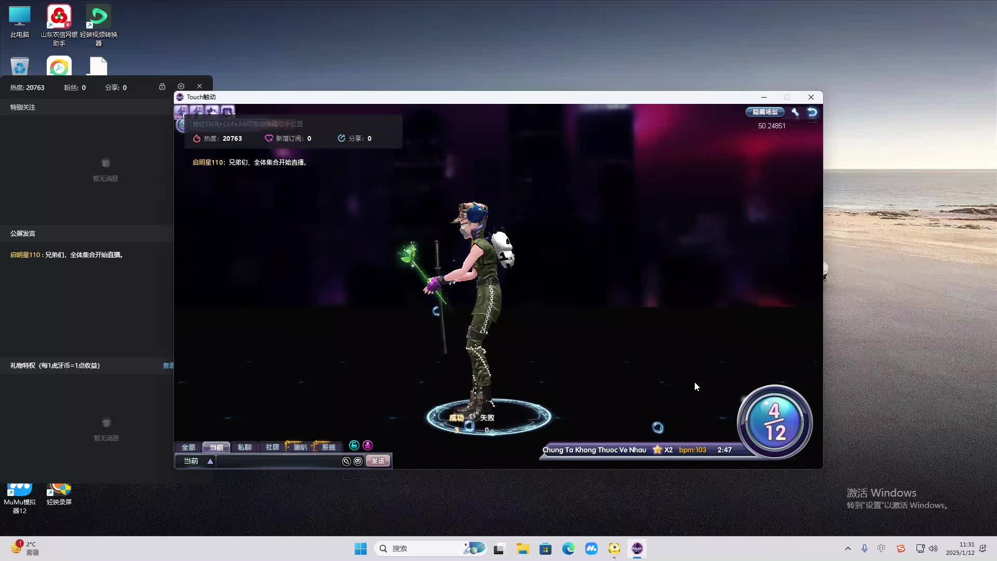Open game settings via the wrench icon
997x561 pixels.
coord(795,112)
